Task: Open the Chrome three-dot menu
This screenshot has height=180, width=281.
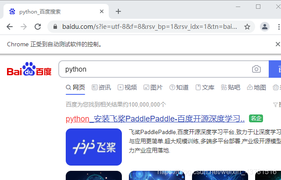Action: pyautogui.click(x=279, y=27)
